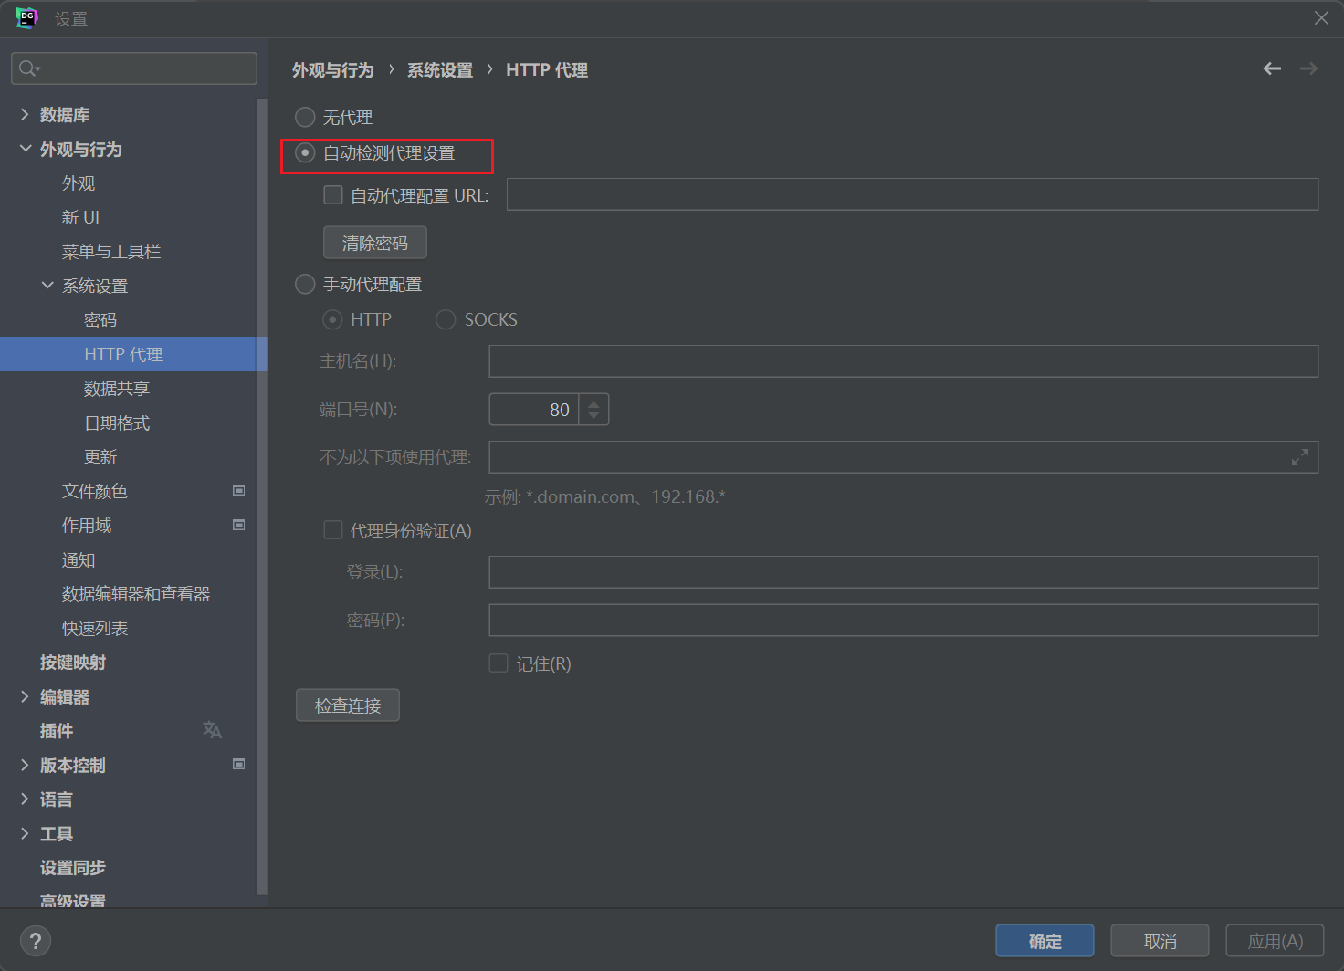Image resolution: width=1344 pixels, height=971 pixels.
Task: Go back with the left arrow
Action: tap(1272, 68)
